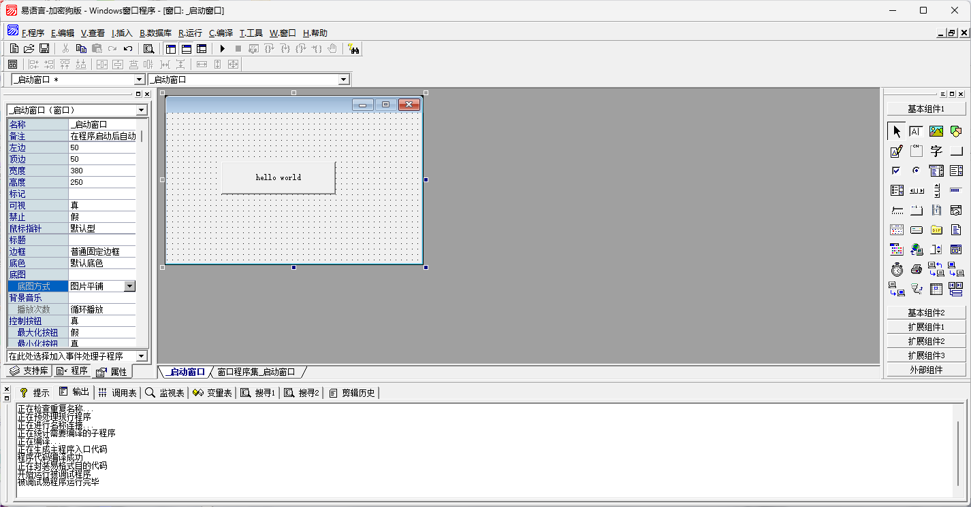Click the run program play icon
The image size is (971, 507).
tap(222, 48)
